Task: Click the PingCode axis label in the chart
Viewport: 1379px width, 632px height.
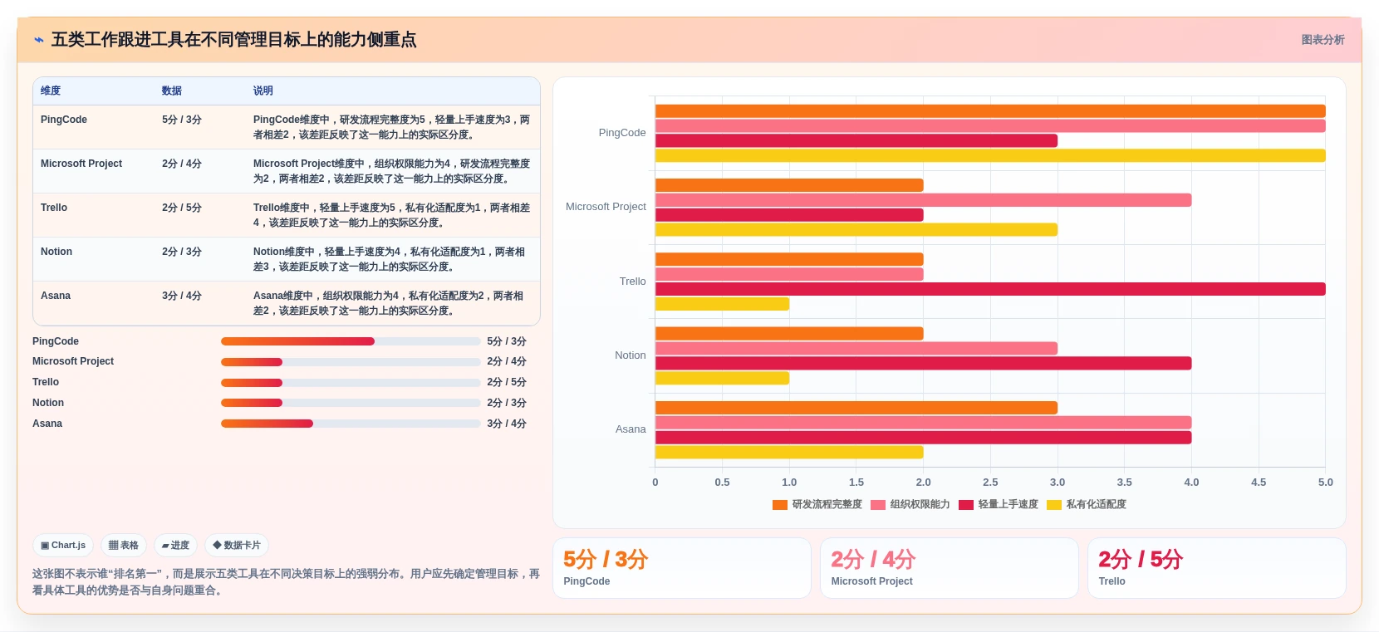Action: tap(622, 133)
